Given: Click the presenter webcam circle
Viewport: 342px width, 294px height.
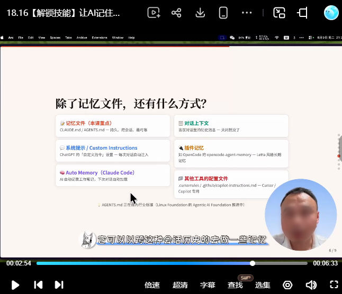Looking at the screenshot, I should (x=301, y=215).
